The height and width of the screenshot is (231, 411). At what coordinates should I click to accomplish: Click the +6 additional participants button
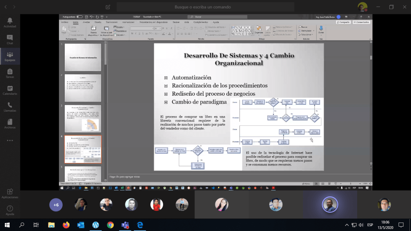(x=56, y=205)
